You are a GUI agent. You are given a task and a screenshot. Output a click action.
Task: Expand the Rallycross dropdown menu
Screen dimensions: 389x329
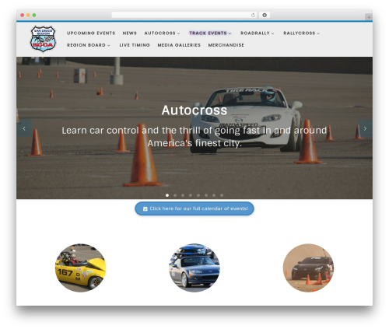pyautogui.click(x=302, y=33)
